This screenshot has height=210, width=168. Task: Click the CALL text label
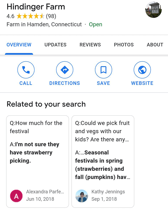26,83
